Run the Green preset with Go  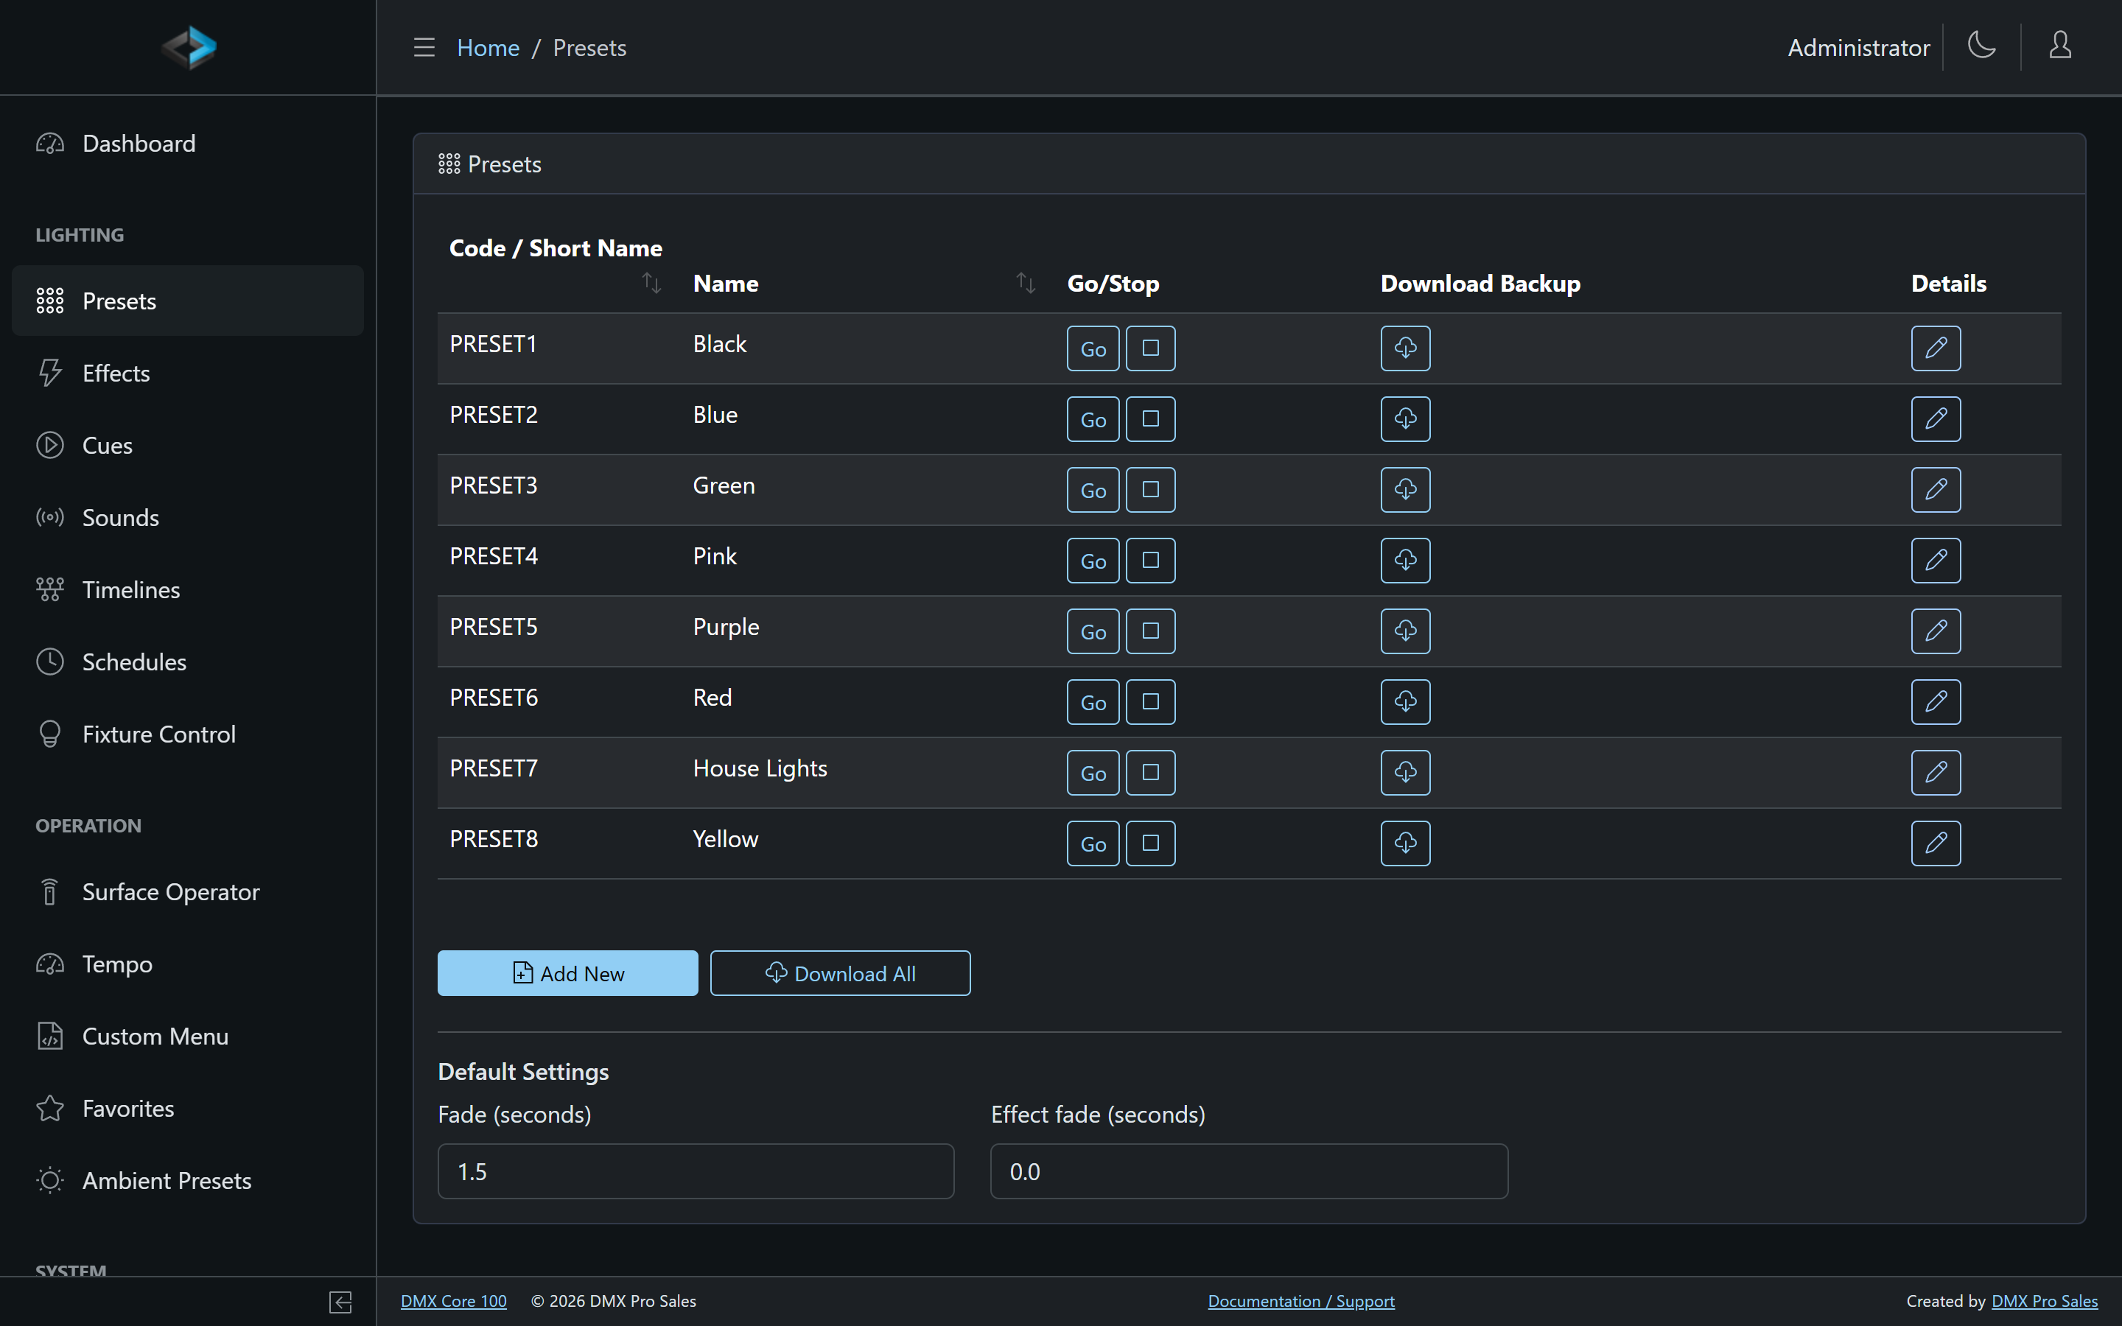1093,489
